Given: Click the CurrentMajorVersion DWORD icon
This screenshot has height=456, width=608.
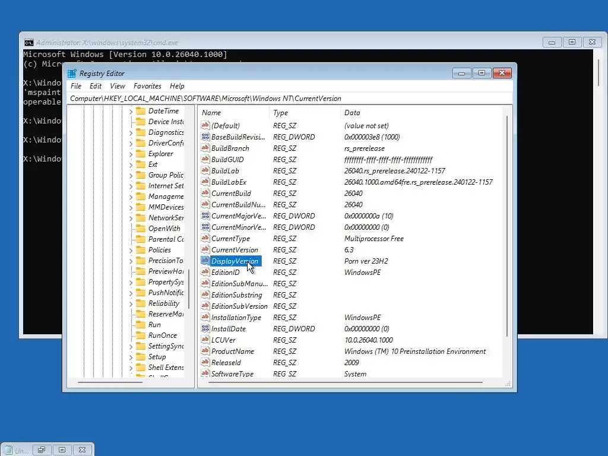Looking at the screenshot, I should 205,215.
